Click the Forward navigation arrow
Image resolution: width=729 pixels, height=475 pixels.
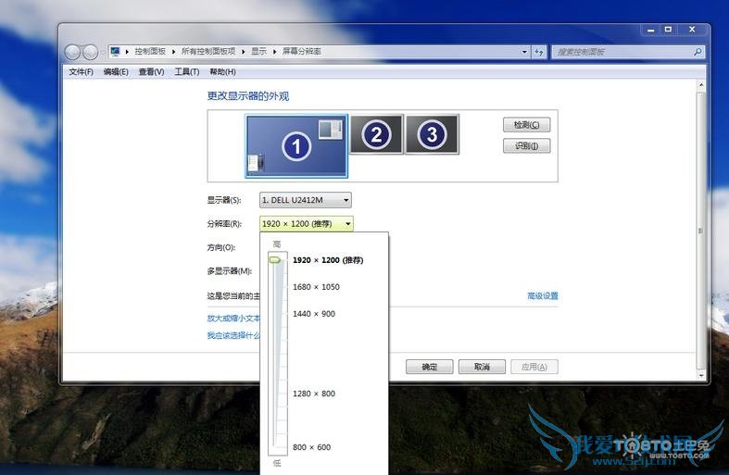pos(91,52)
